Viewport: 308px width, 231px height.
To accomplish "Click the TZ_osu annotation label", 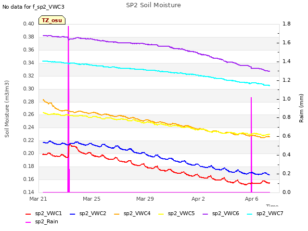I will [52, 20].
